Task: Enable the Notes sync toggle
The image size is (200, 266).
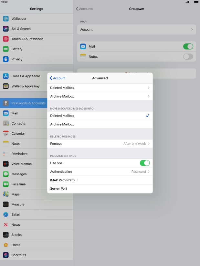Action: (x=188, y=57)
